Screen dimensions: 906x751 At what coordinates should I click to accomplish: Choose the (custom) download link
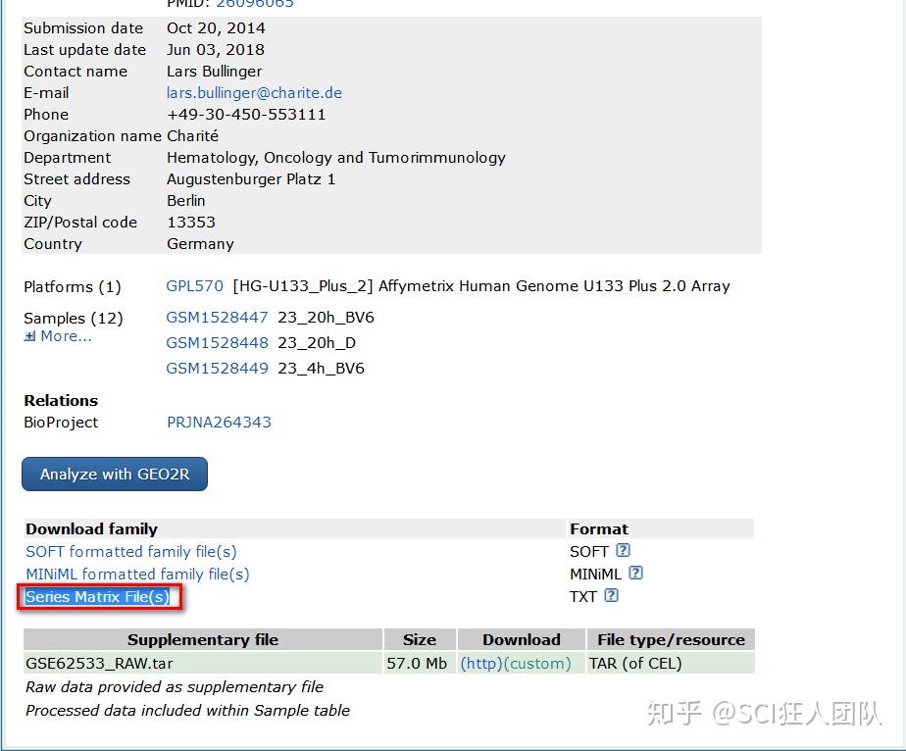[x=537, y=664]
